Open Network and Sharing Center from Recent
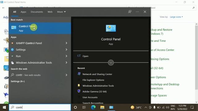 click(97, 74)
